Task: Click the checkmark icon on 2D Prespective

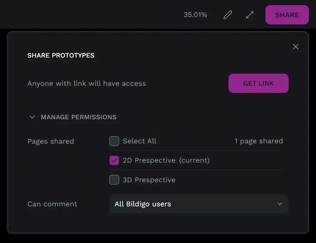Action: click(x=114, y=160)
